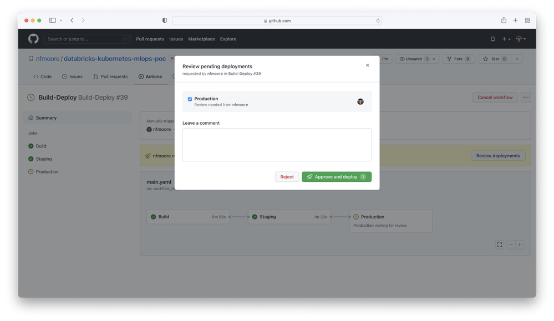The width and height of the screenshot is (554, 321).
Task: Zoom in the workflow graph
Action: (x=520, y=244)
